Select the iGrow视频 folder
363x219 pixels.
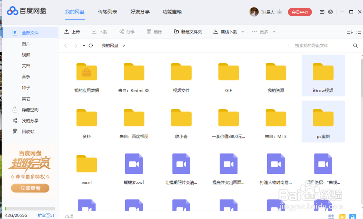323,76
